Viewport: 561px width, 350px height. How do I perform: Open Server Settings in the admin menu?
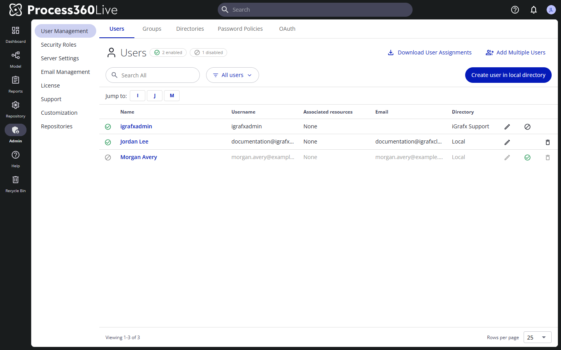tap(65, 58)
